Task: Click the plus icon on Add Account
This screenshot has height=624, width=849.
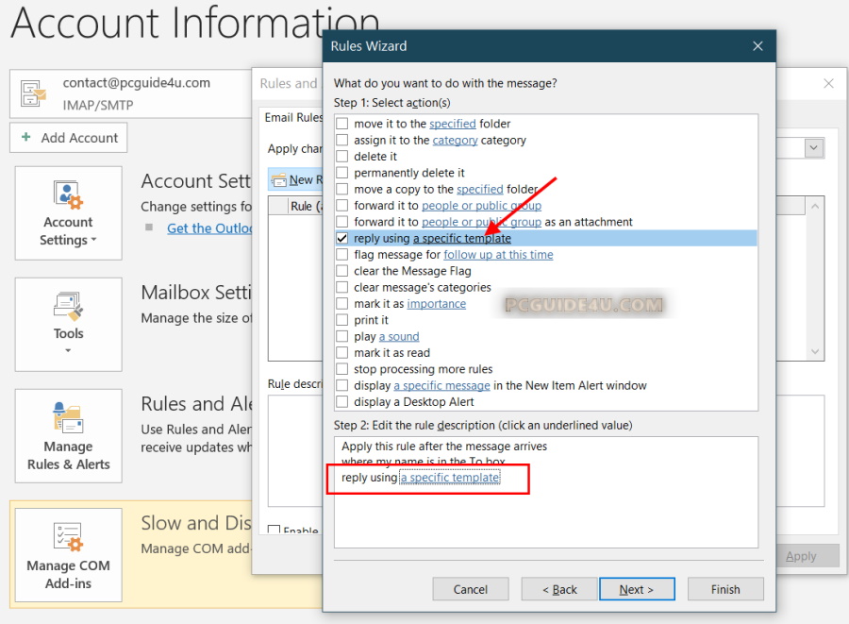Action: 25,138
